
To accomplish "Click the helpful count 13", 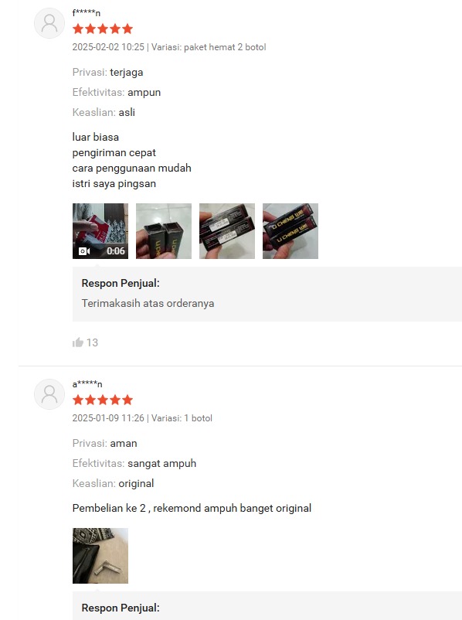I will point(92,342).
